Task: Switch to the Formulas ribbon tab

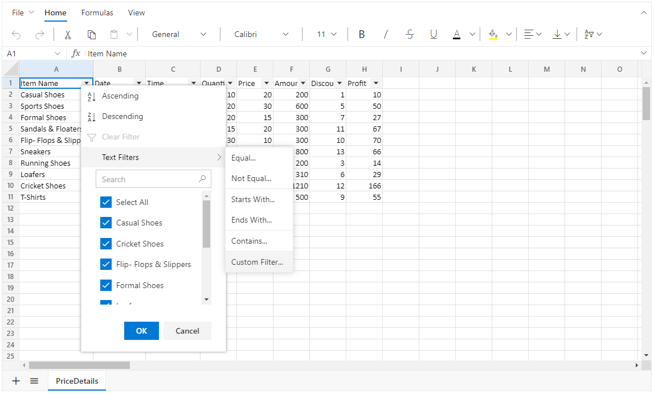Action: 97,13
